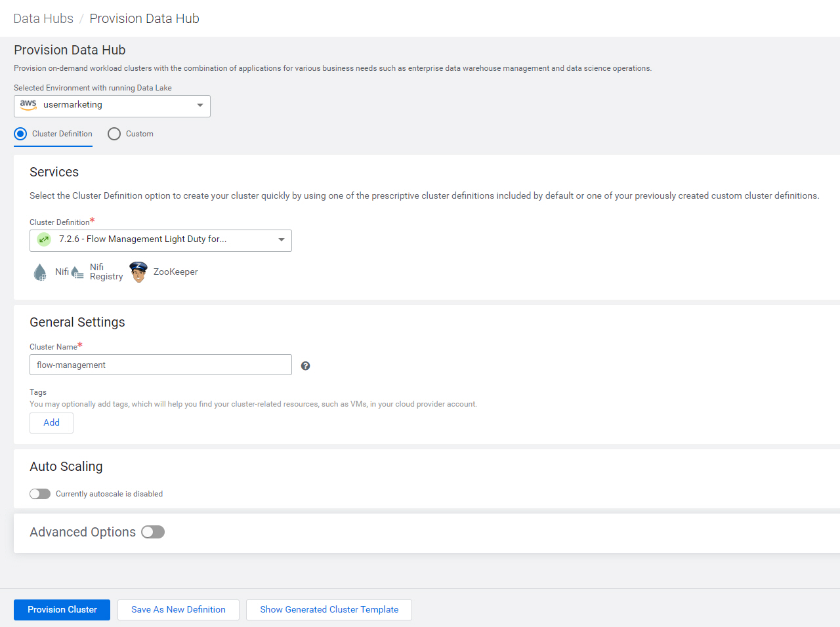Enable the Advanced Options toggle
The height and width of the screenshot is (627, 840).
point(153,532)
